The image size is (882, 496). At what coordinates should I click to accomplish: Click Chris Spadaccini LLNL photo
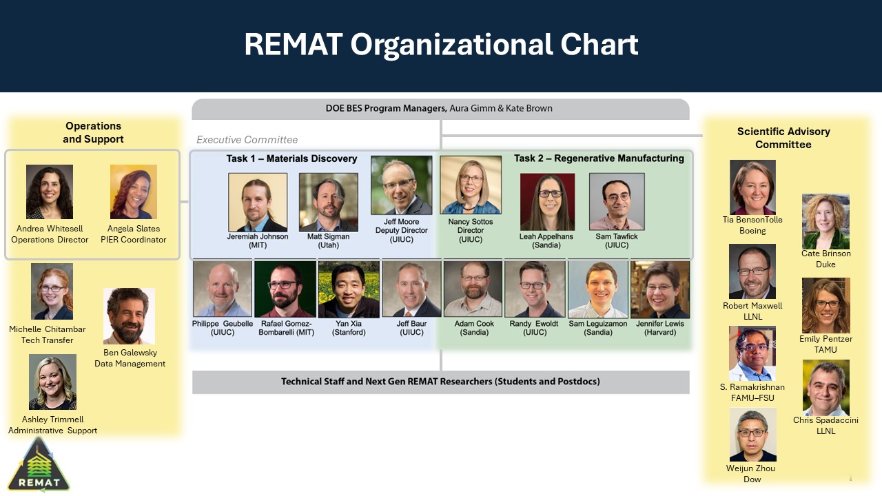click(825, 386)
